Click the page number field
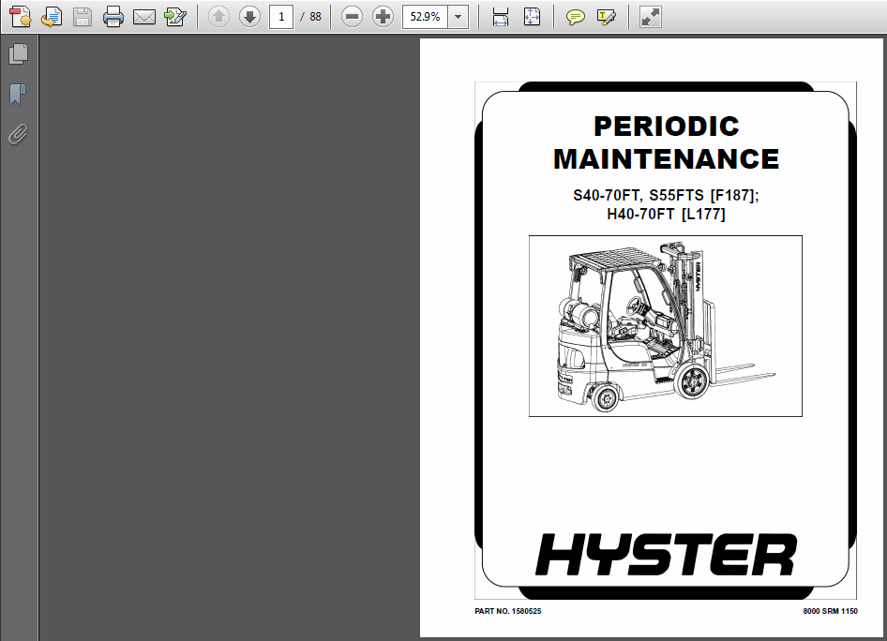This screenshot has height=641, width=887. click(281, 17)
